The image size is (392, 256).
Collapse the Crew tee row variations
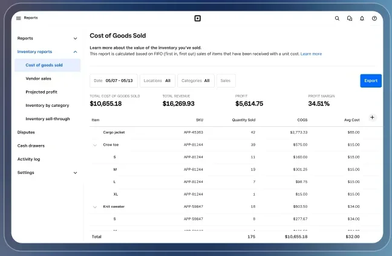(95, 145)
